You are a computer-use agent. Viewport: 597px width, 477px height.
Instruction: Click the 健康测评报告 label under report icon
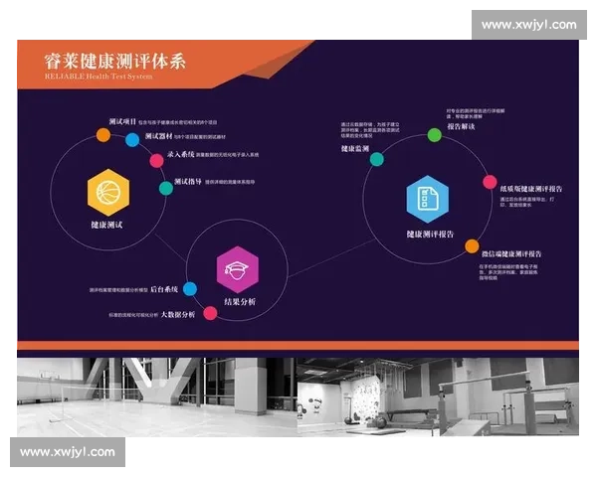430,234
